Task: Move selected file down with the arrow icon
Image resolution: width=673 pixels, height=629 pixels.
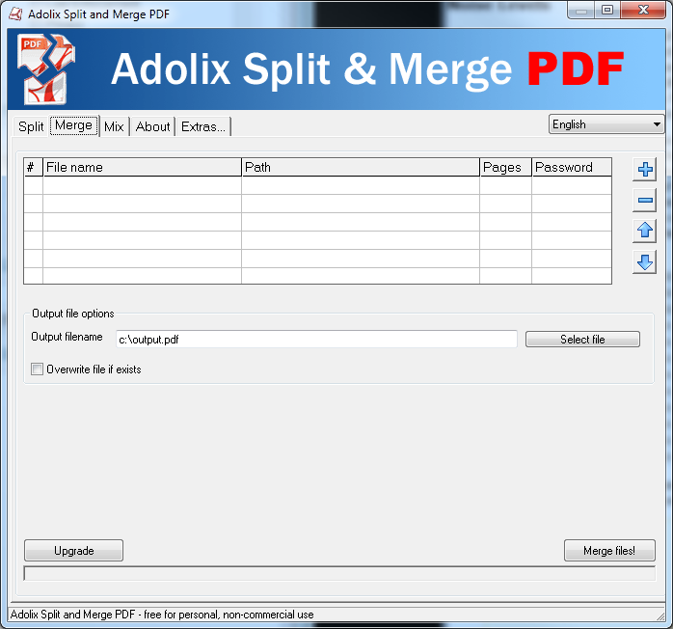Action: [645, 262]
